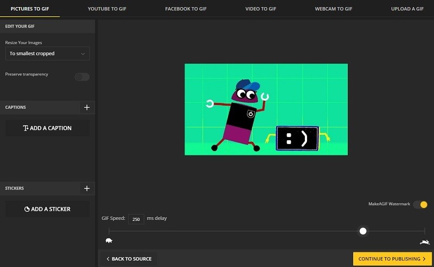This screenshot has height=267, width=434.
Task: Click the plus icon beside Captions
Action: click(x=87, y=107)
